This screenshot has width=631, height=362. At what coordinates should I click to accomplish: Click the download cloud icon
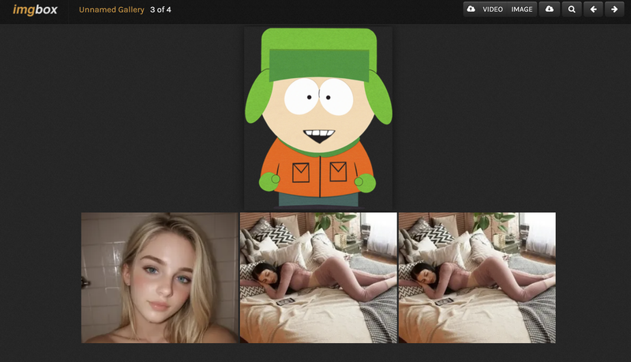point(549,9)
